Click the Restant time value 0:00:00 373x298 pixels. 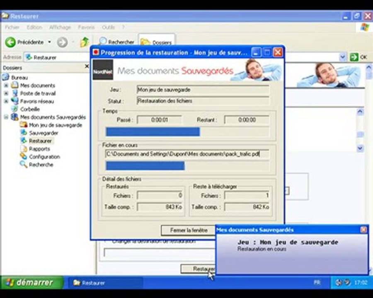tap(247, 120)
